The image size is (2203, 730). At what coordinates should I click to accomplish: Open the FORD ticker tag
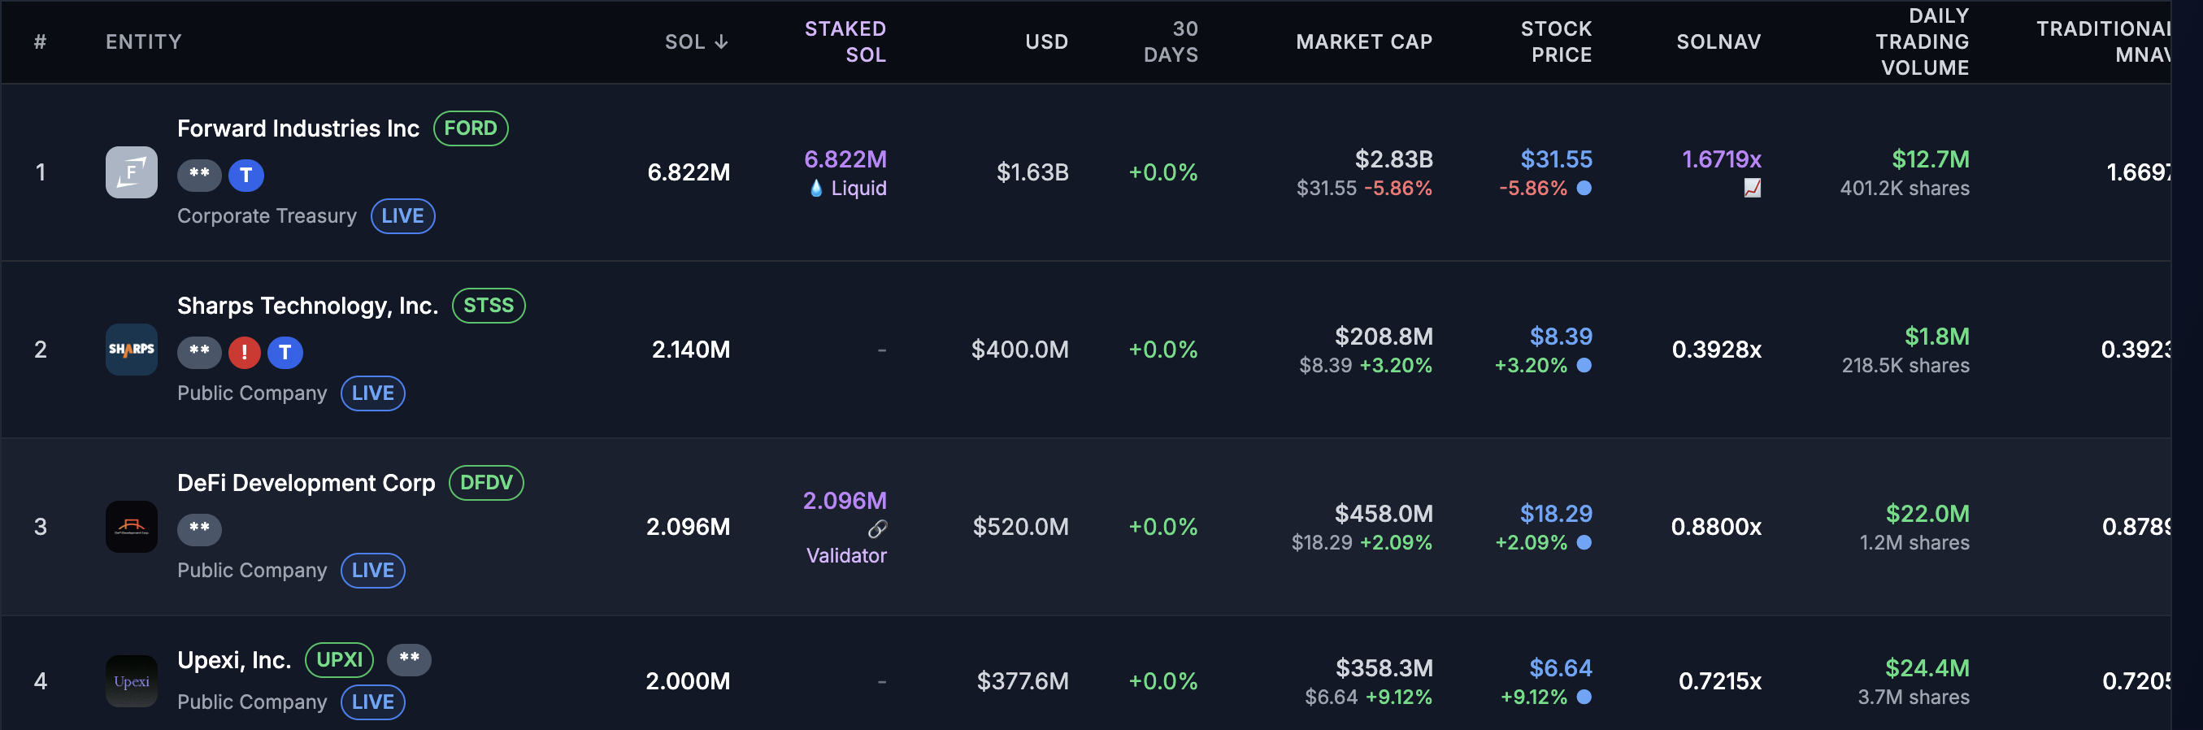(471, 128)
